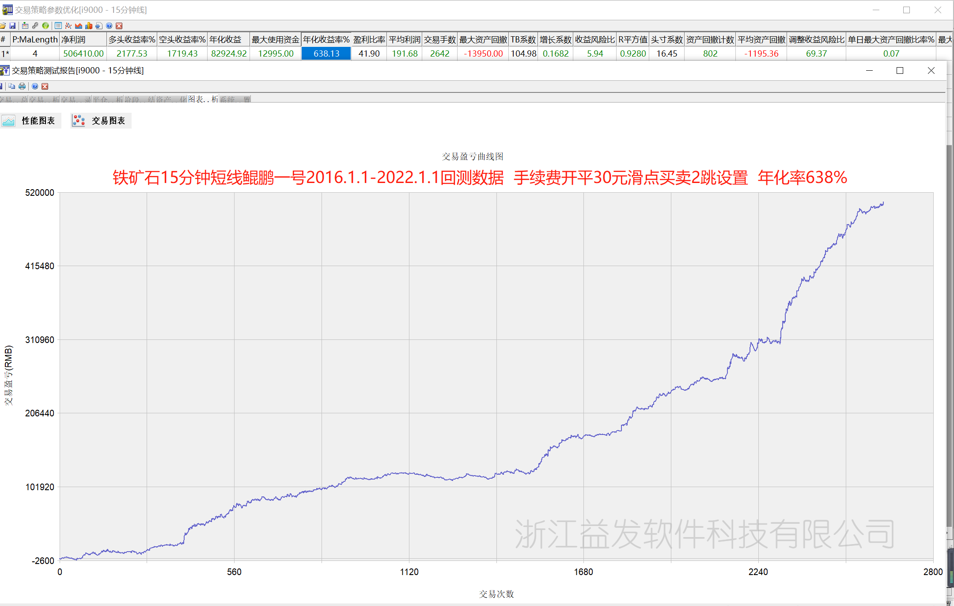This screenshot has height=606, width=954.
Task: Click the 3D bar chart icon
Action: click(x=89, y=26)
